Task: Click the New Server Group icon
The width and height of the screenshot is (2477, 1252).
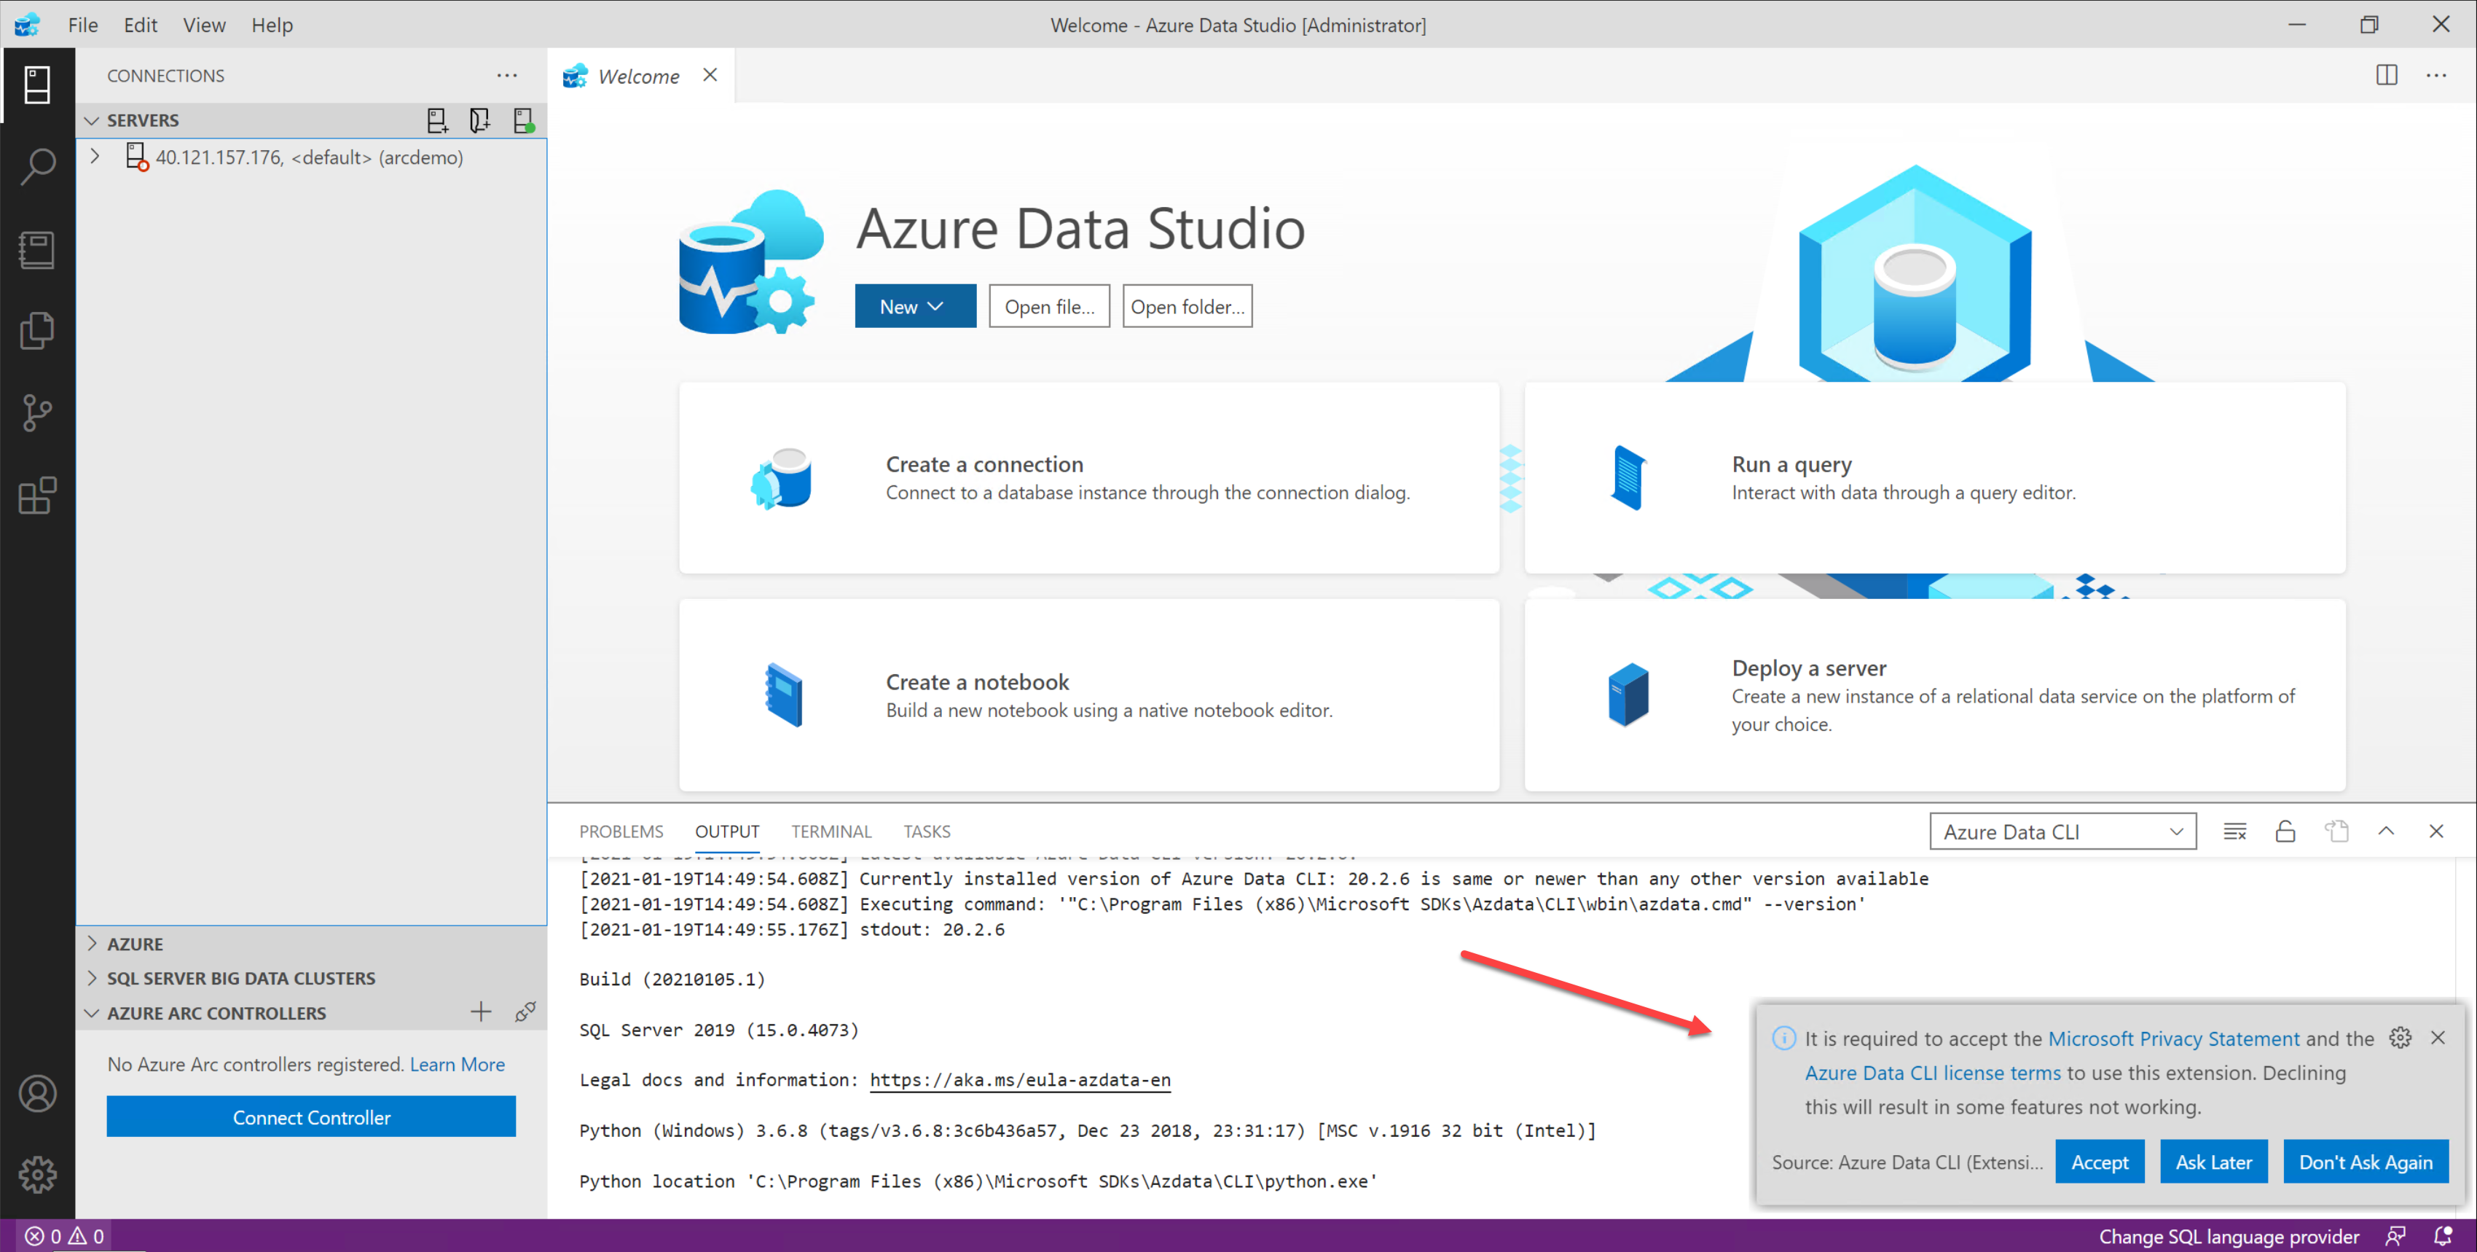Action: click(x=480, y=120)
